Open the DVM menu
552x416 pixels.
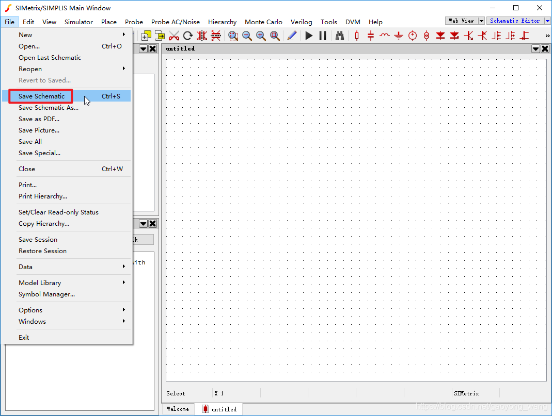(352, 22)
